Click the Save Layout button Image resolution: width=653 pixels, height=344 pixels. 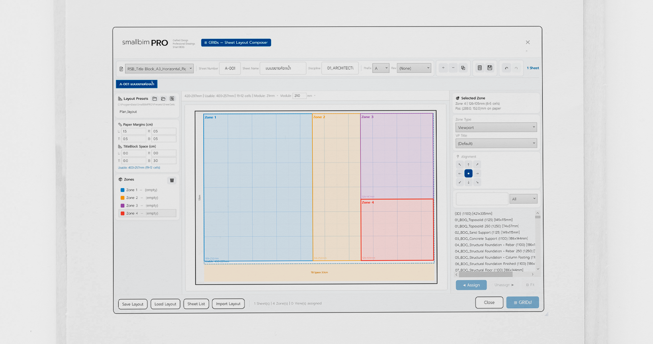pos(133,304)
